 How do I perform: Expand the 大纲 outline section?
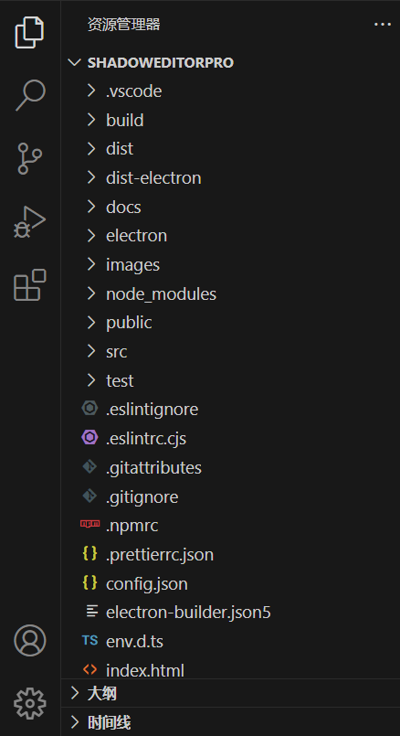pyautogui.click(x=230, y=693)
